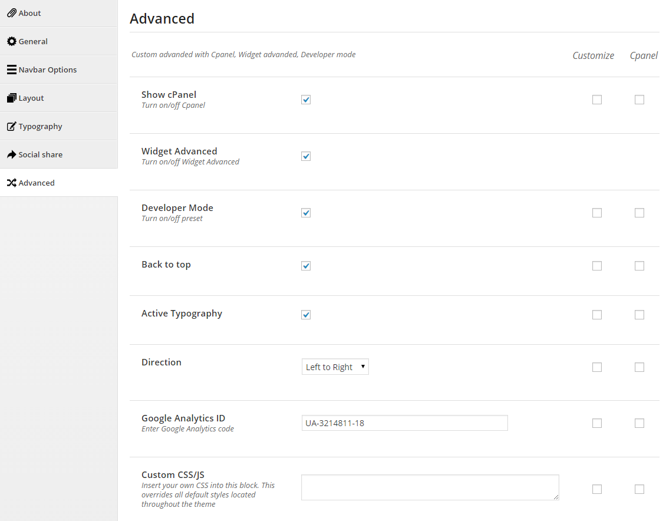Select the Advanced tab
The width and height of the screenshot is (666, 521).
[x=58, y=183]
